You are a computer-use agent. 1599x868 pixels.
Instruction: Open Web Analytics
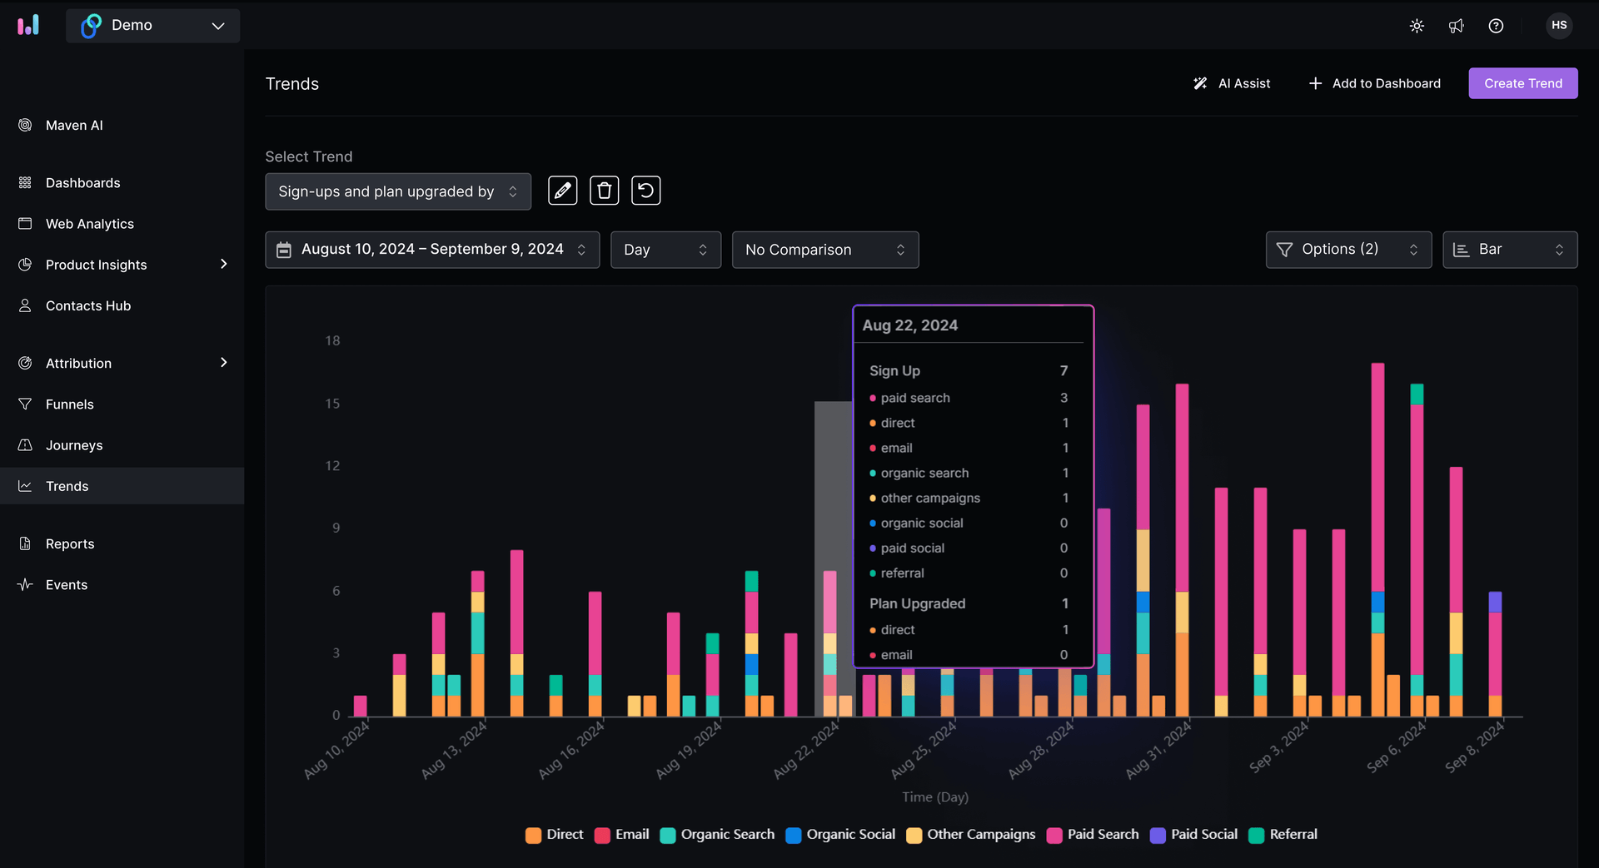click(x=89, y=223)
